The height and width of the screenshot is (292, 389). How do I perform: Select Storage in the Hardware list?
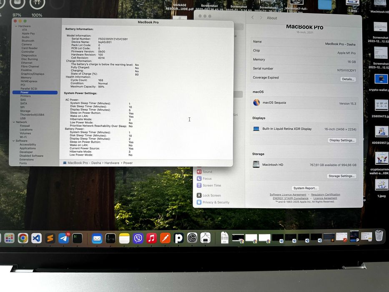click(25, 111)
